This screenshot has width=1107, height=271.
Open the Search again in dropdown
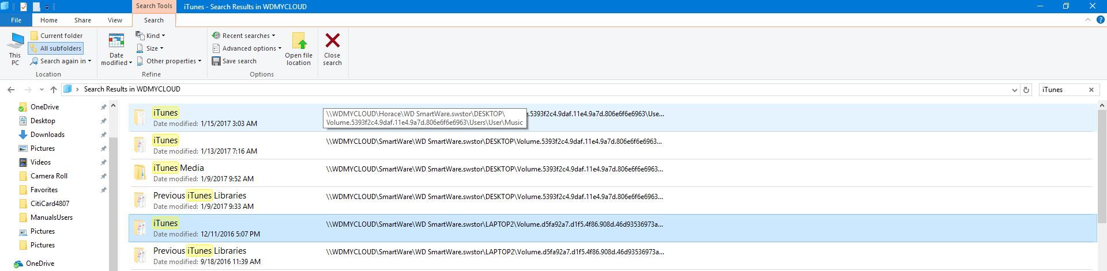(x=61, y=61)
